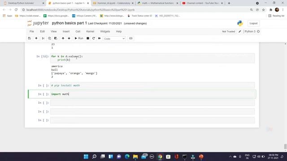Open the File menu

click(32, 31)
